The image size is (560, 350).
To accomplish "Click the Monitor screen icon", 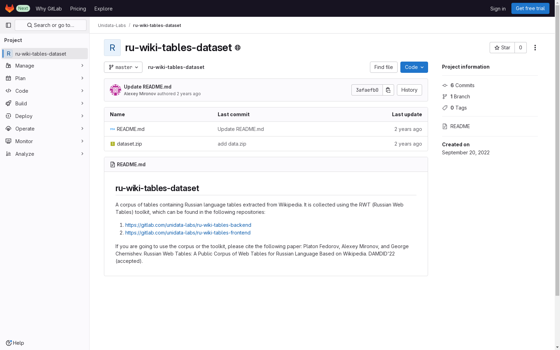I will pos(8,141).
